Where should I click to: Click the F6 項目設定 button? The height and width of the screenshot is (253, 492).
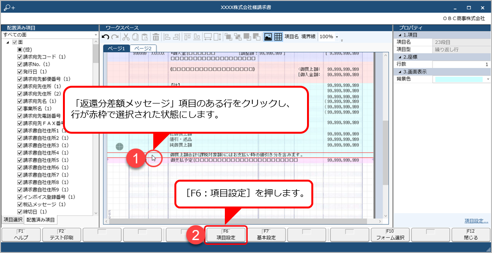click(x=226, y=235)
